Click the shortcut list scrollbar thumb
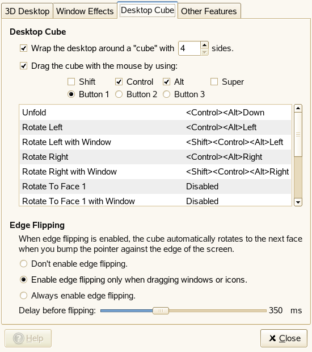The height and width of the screenshot is (352, 312). click(x=298, y=134)
